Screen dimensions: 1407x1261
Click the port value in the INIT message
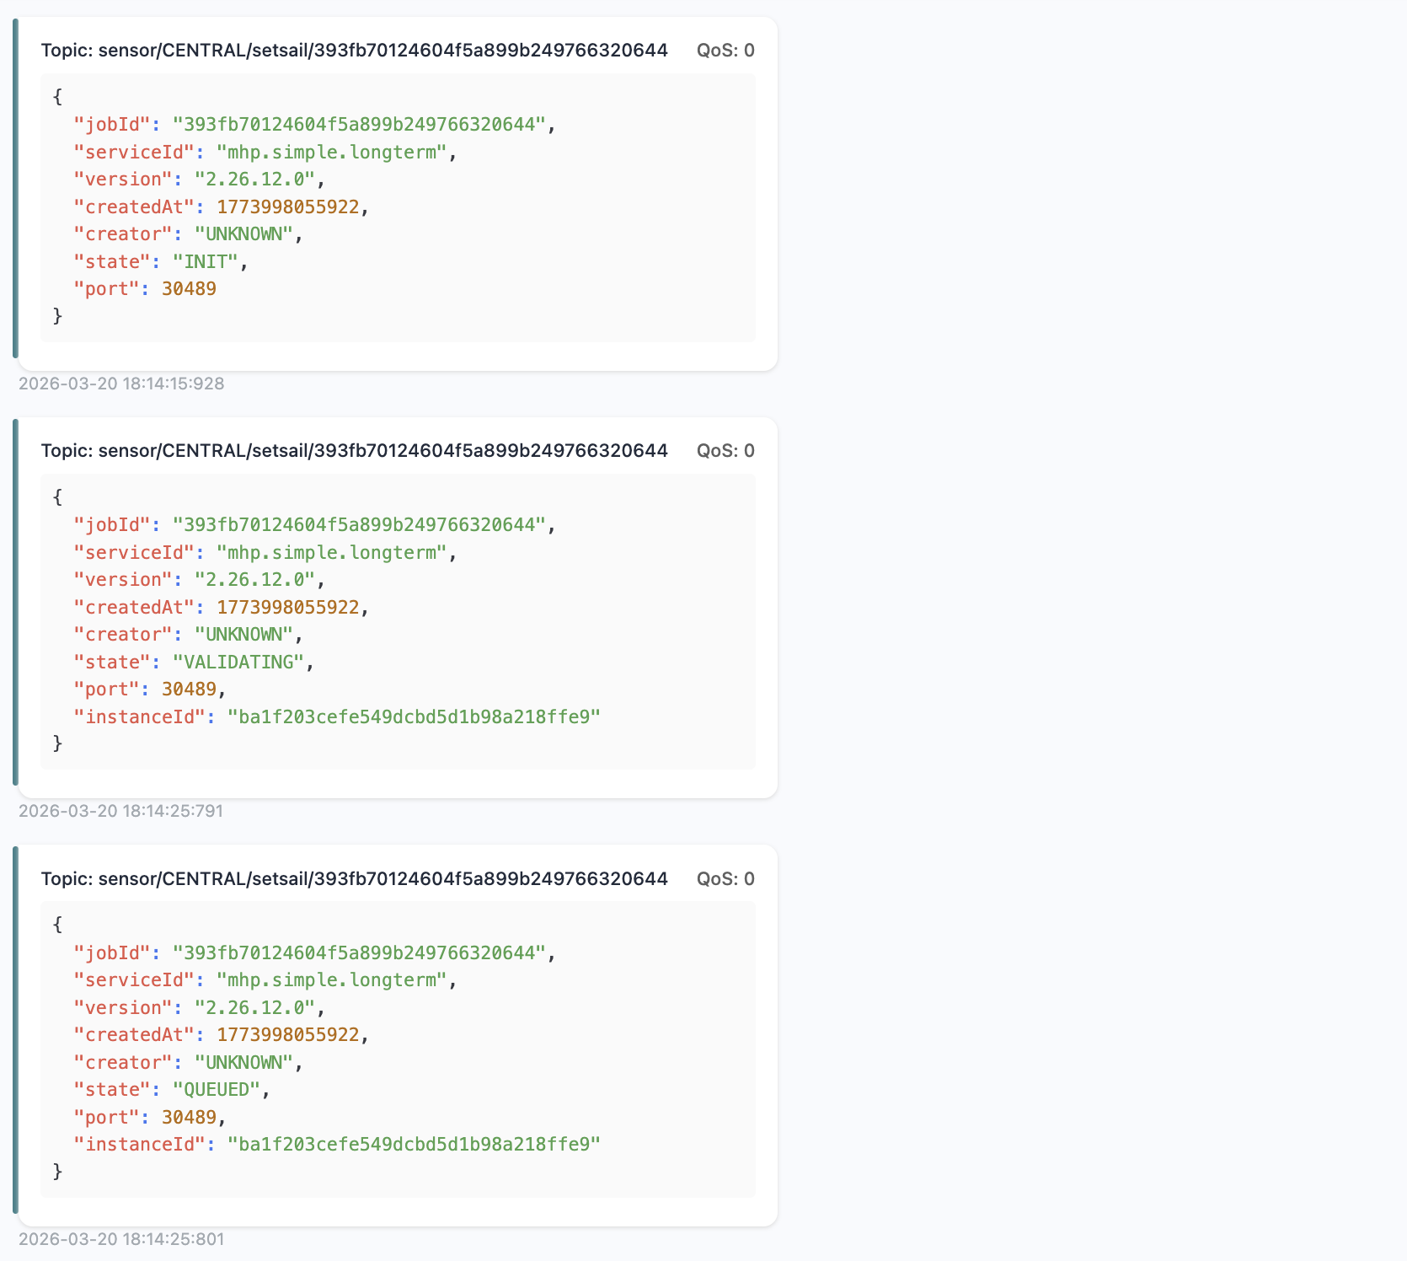point(189,289)
